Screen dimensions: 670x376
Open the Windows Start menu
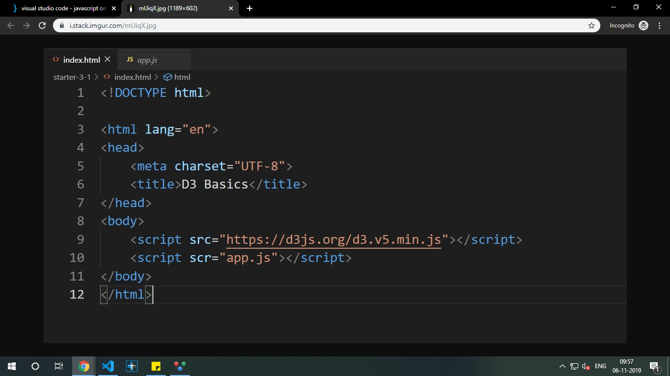[x=12, y=366]
